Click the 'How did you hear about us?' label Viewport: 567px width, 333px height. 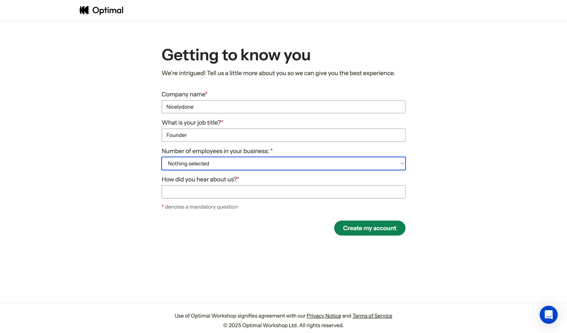click(199, 179)
